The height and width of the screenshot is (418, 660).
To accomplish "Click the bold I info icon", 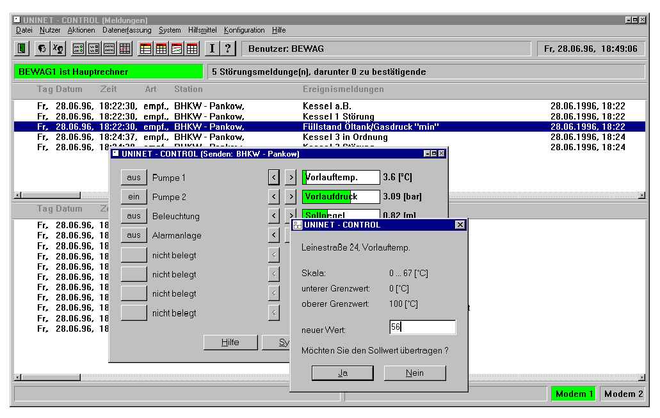I will (x=213, y=49).
